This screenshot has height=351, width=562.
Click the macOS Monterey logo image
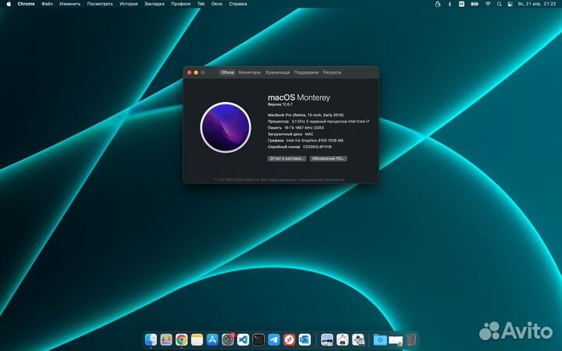click(x=226, y=127)
